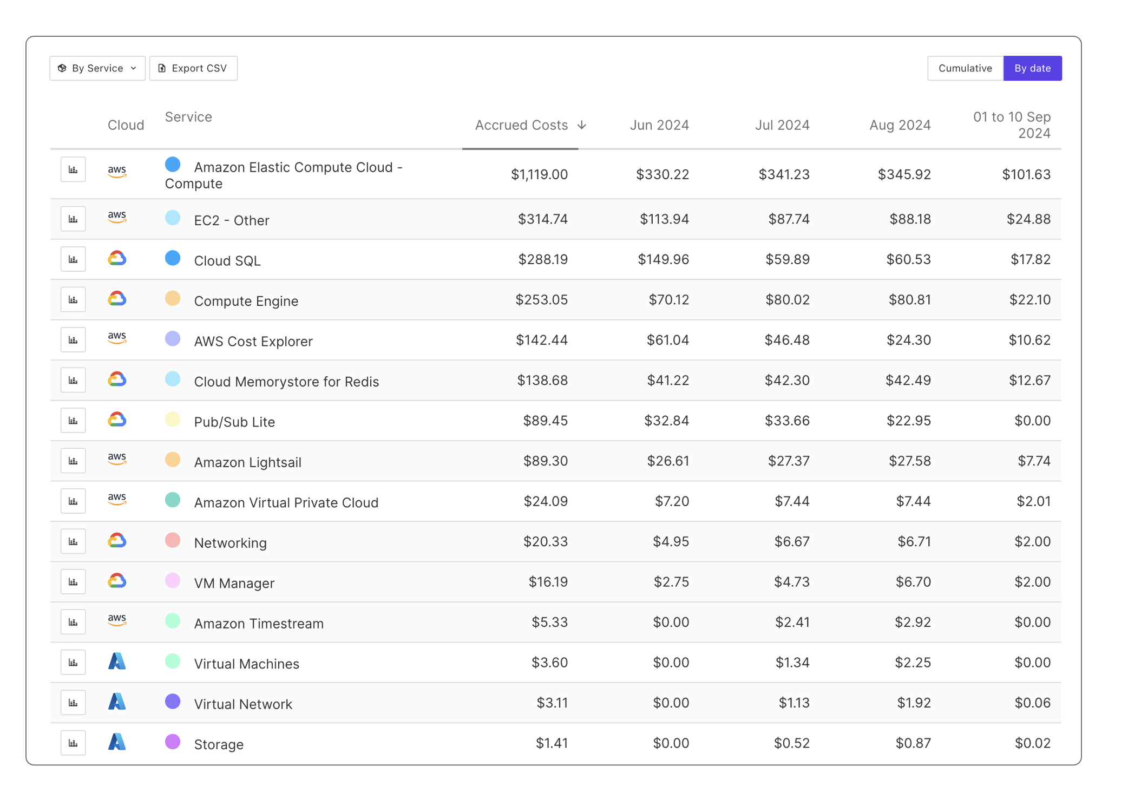Image resolution: width=1128 pixels, height=812 pixels.
Task: Click the $314.74 accrued cost value
Action: 543,219
